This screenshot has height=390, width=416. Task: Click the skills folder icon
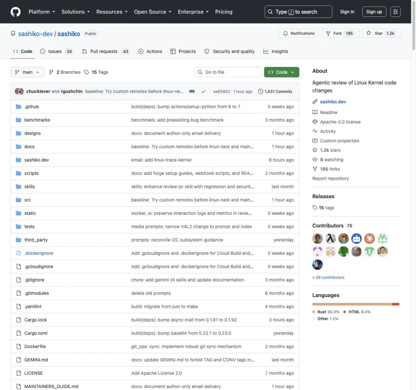(18, 186)
